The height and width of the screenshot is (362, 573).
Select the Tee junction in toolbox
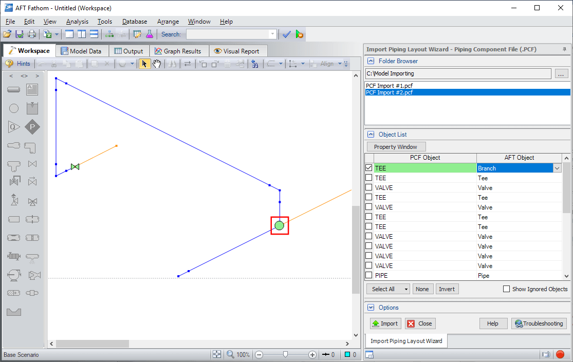[x=14, y=166]
